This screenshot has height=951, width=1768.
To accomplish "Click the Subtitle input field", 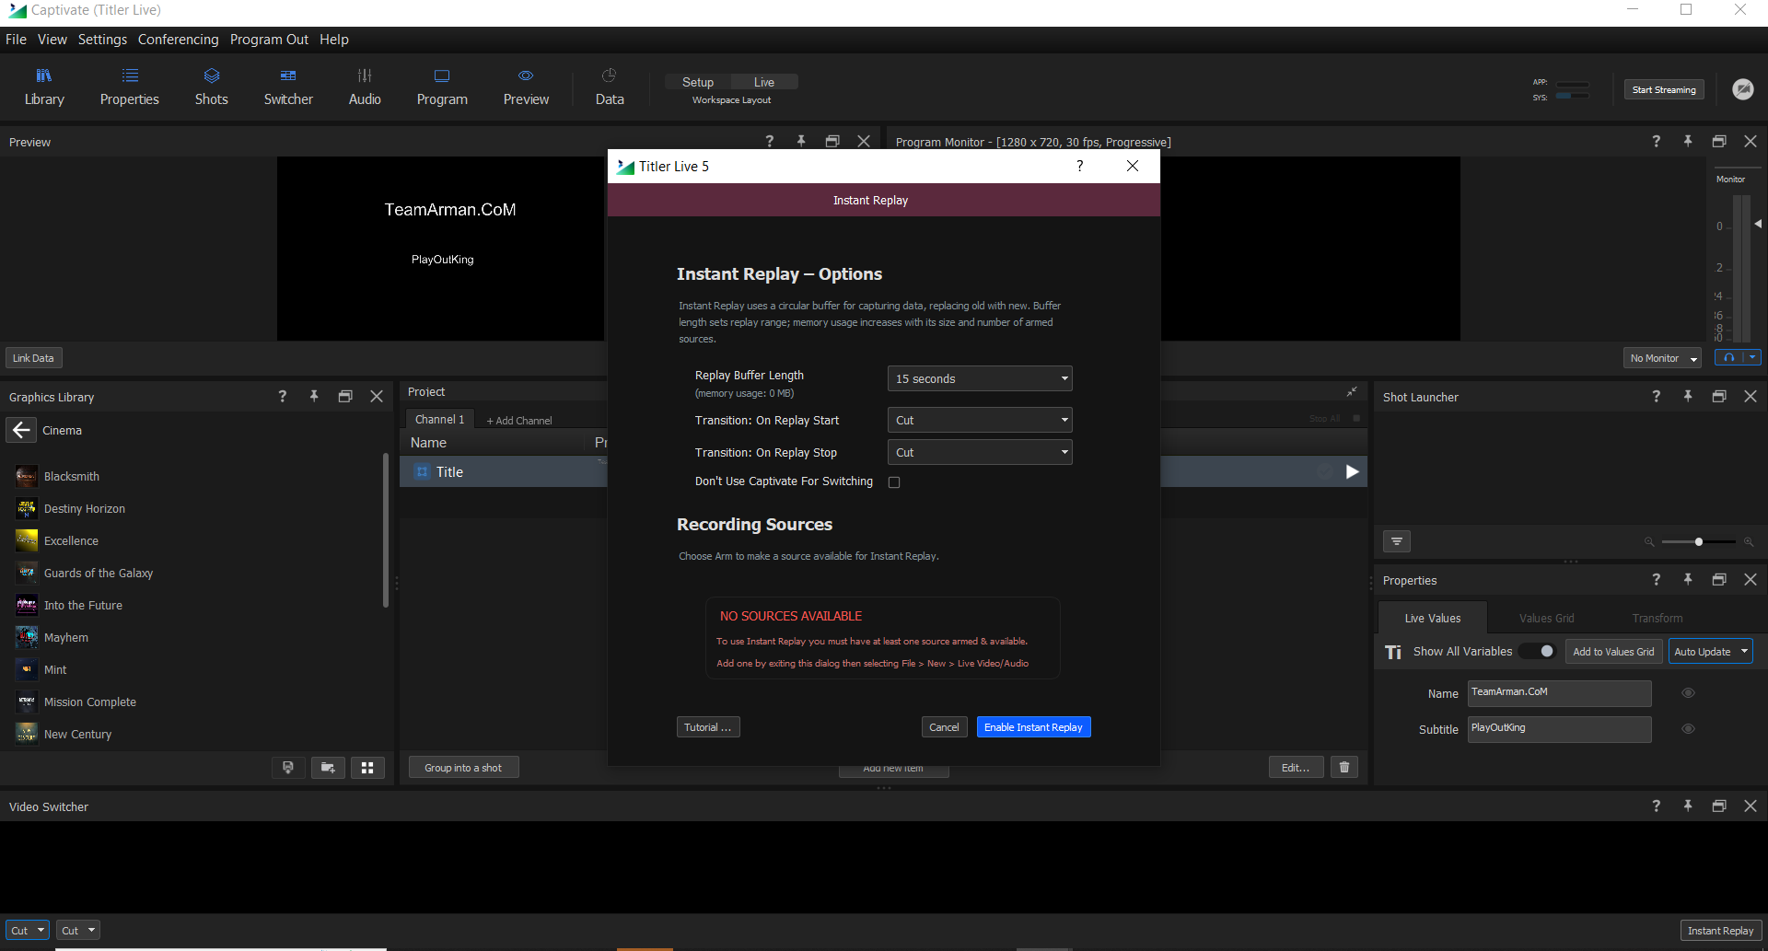I will tap(1559, 729).
